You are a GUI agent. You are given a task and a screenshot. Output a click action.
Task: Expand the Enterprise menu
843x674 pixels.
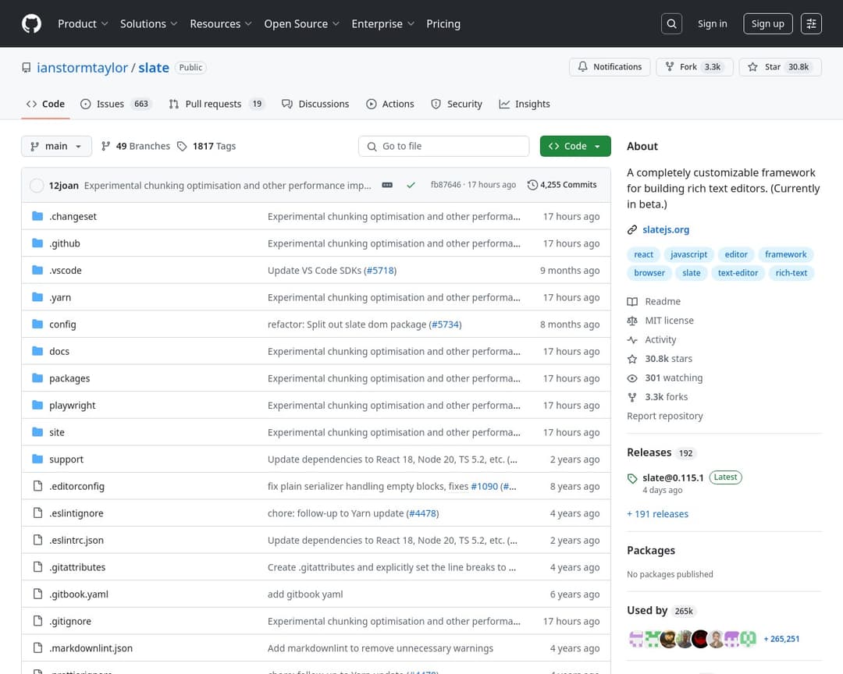pos(382,23)
